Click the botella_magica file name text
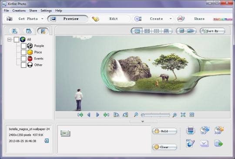The image size is (235, 159). pyautogui.click(x=29, y=129)
